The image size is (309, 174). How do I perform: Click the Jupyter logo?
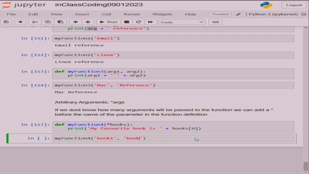(24, 5)
